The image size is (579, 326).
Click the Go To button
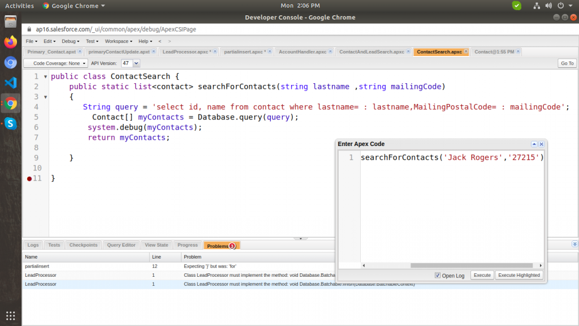[567, 63]
